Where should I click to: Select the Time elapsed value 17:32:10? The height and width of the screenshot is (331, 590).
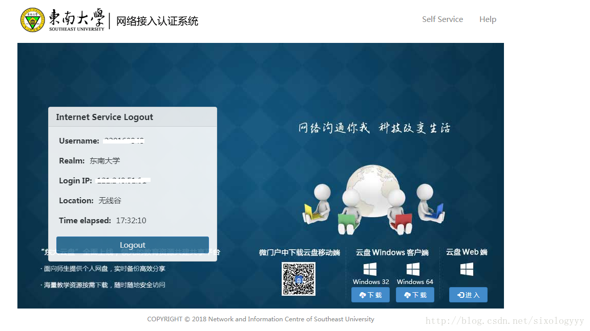coord(131,220)
